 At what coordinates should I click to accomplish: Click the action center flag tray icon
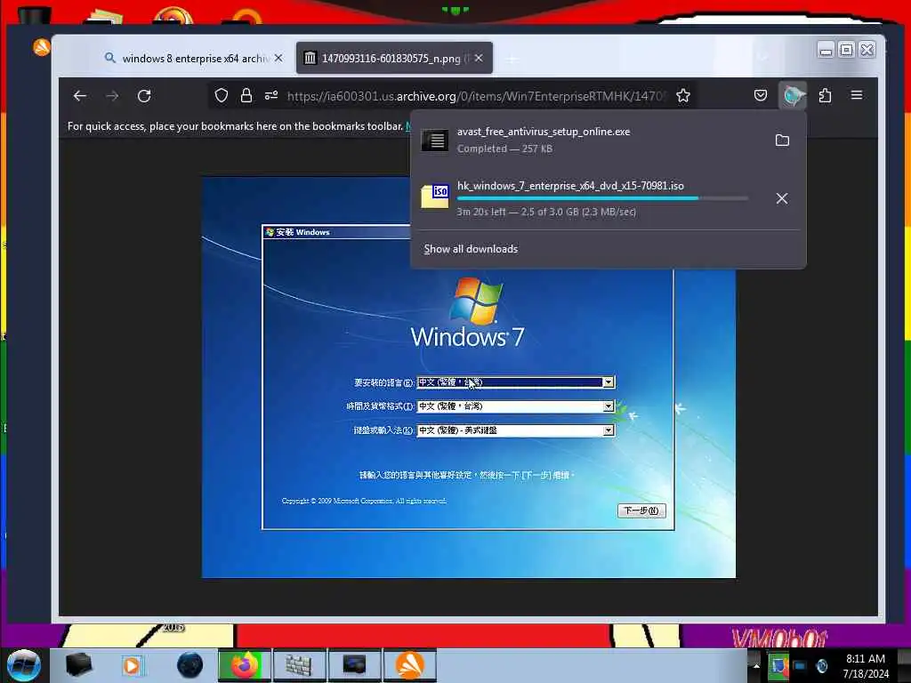778,665
